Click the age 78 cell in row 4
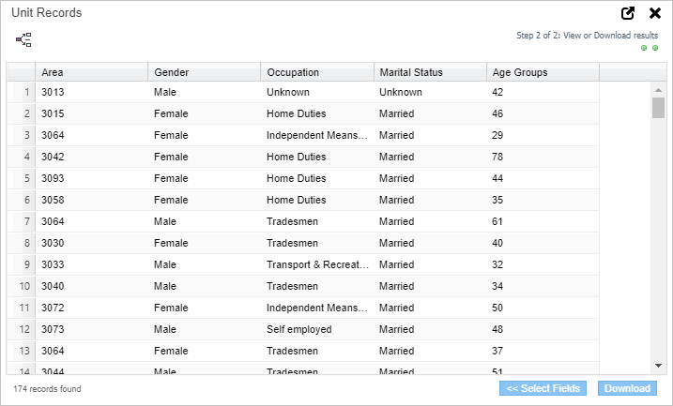673x406 pixels. pos(542,157)
